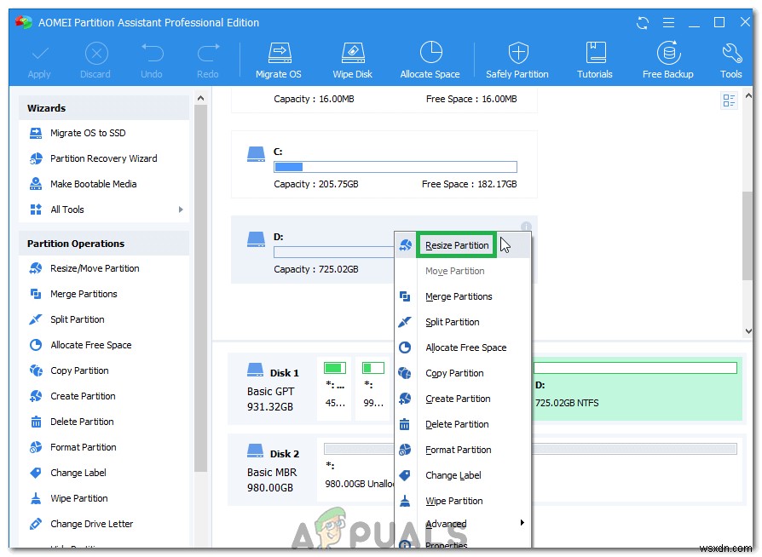Screen dimensions: 762x557
Task: Start Free Backup from toolbar
Action: coord(667,60)
